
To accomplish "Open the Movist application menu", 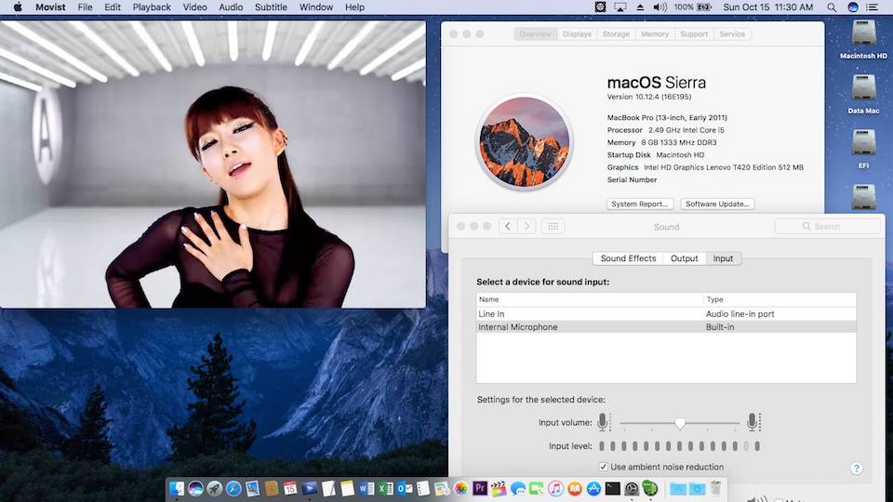I will 50,7.
